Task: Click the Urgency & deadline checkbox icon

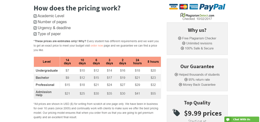Action: pyautogui.click(x=35, y=28)
